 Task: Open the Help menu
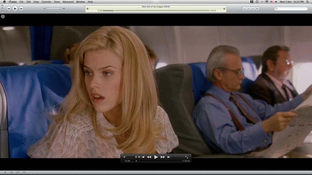[x=90, y=2]
